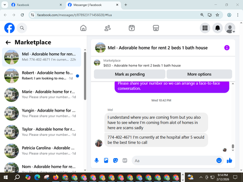
Task: Go back using the Marketplace arrow
Action: [8, 42]
